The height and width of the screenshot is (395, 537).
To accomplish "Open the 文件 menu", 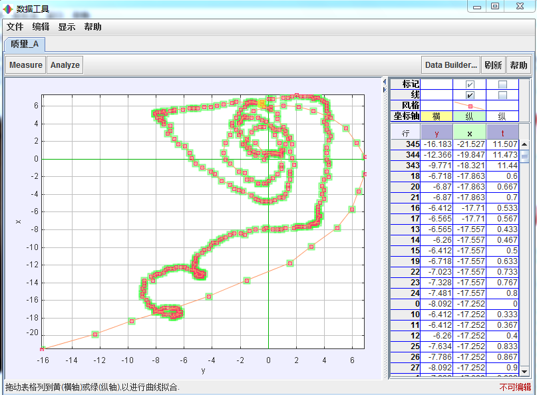I will click(15, 27).
